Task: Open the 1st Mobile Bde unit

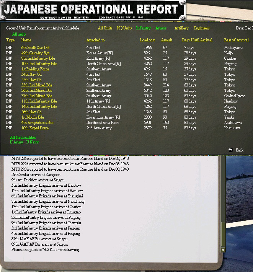Action: click(33, 117)
